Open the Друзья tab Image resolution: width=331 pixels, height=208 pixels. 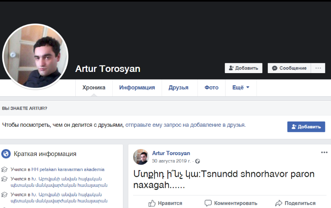click(178, 88)
